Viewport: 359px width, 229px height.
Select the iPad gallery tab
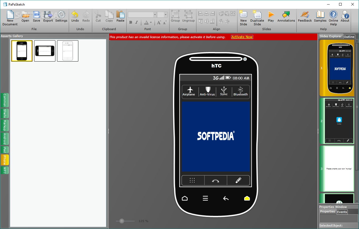[5, 150]
